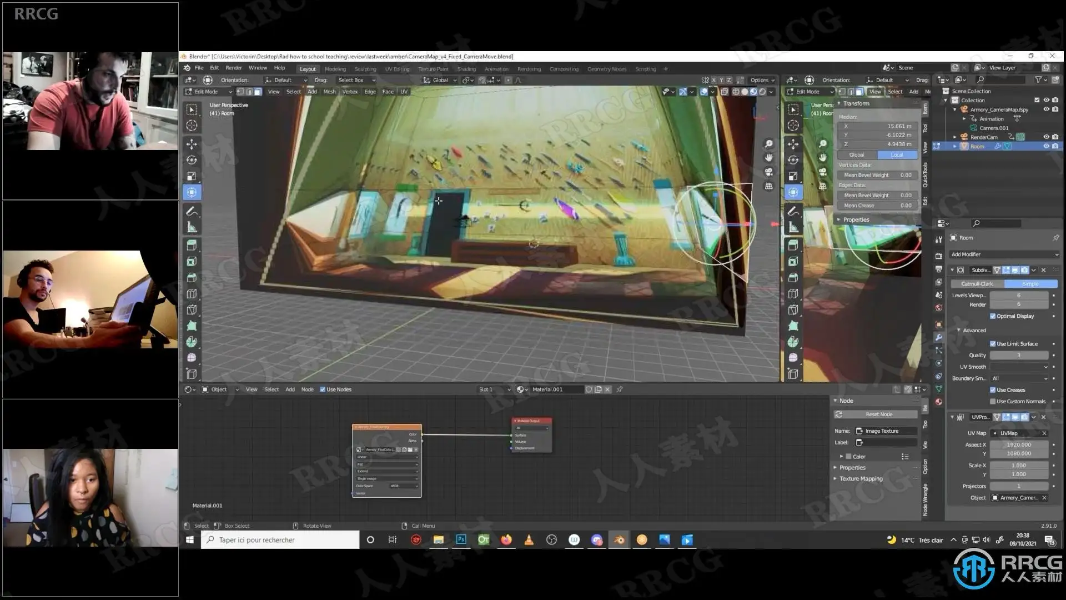
Task: Open the Boundary Smooth dropdown
Action: click(1019, 378)
